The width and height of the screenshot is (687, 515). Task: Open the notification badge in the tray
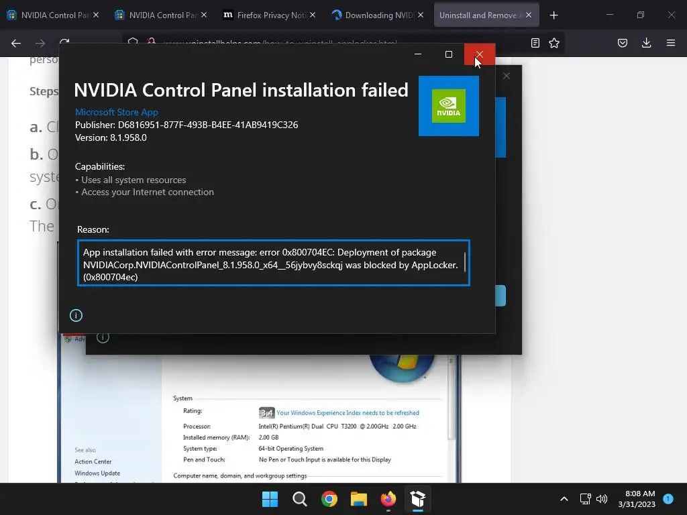[x=668, y=498]
